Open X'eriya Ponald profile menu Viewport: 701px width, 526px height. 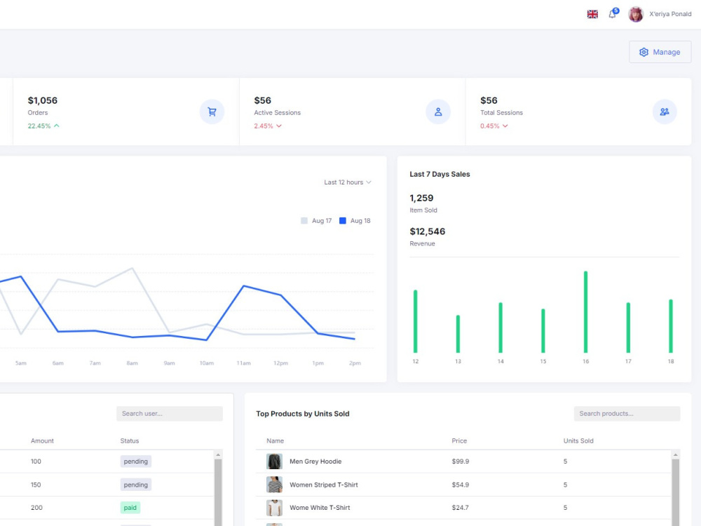click(670, 14)
